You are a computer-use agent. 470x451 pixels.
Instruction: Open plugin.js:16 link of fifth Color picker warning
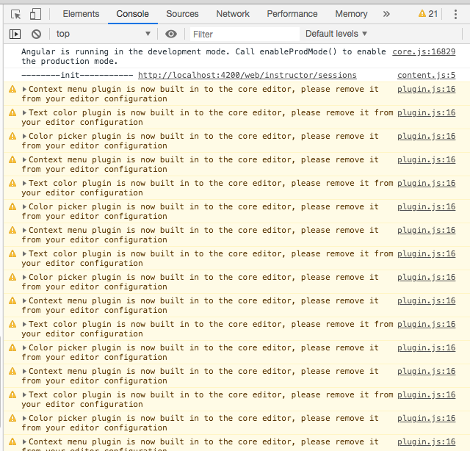(x=426, y=418)
